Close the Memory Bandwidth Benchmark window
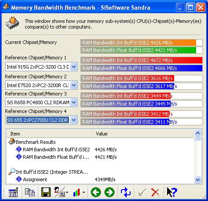 201,7
